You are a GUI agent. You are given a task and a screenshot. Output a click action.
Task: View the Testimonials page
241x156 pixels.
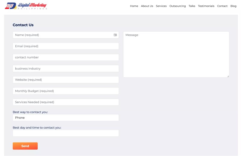206,6
